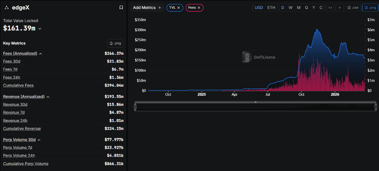This screenshot has height=171, width=379.
Task: Click the plus icon beside embed button
Action: [x=340, y=7]
